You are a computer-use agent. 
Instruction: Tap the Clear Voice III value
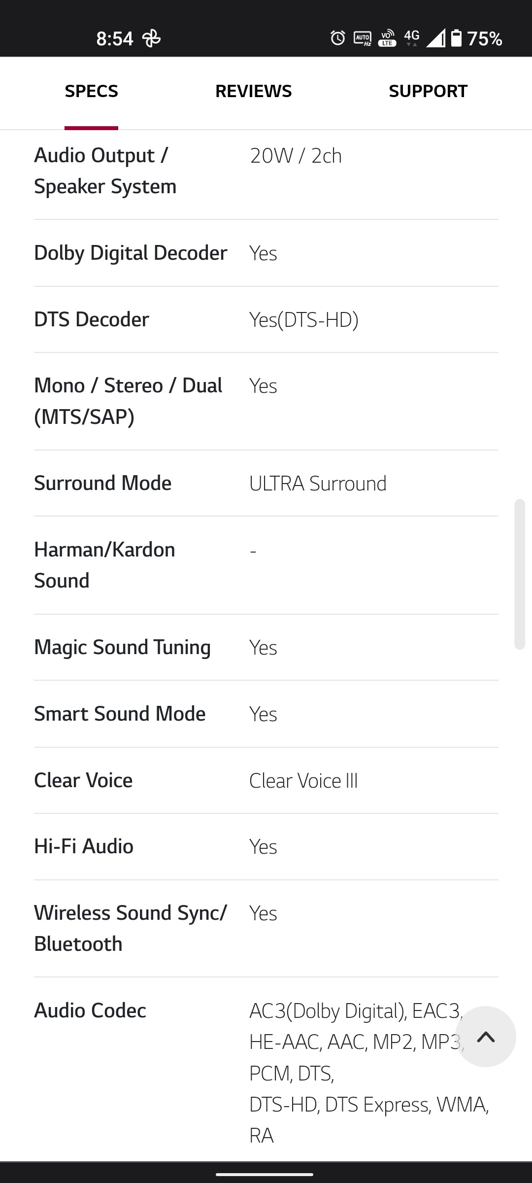pos(303,781)
